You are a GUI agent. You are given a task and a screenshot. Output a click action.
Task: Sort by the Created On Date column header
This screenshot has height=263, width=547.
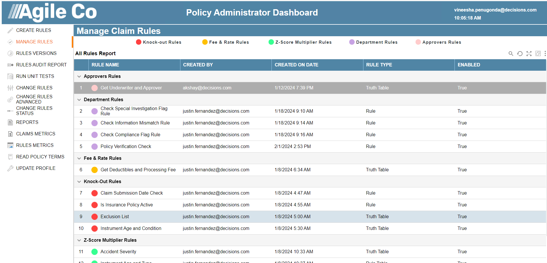[x=296, y=65]
